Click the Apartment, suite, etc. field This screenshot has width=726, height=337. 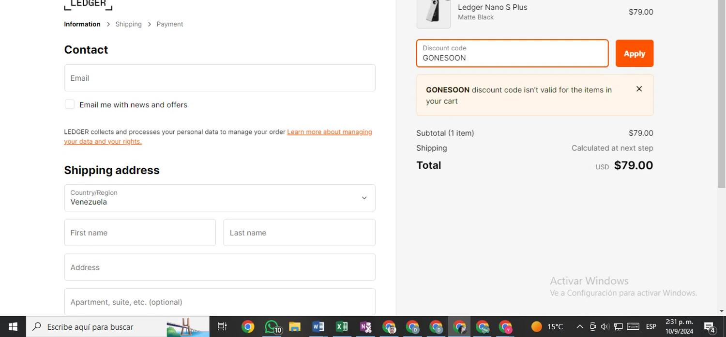[220, 302]
